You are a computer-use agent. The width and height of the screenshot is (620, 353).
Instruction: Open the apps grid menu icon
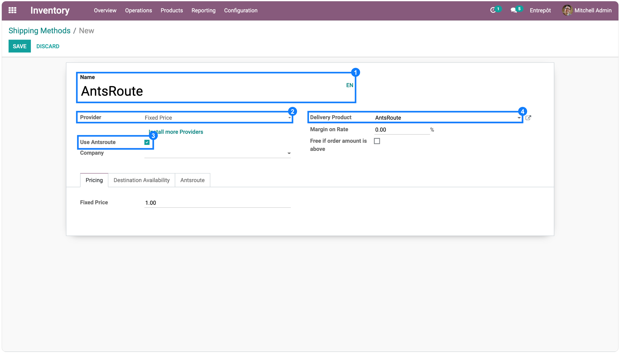12,10
